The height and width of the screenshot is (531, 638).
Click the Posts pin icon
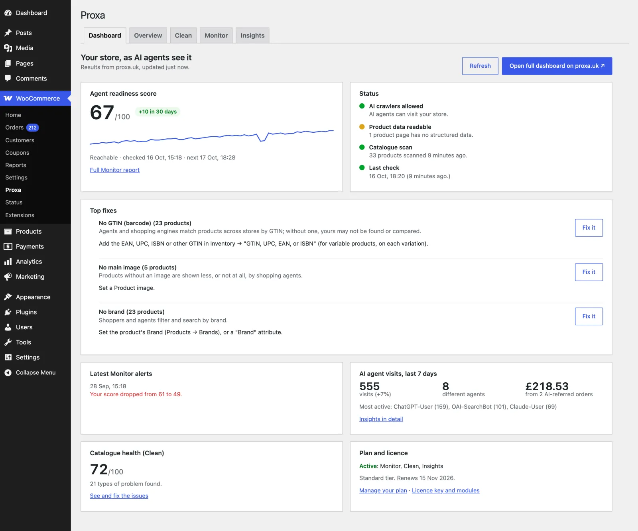pyautogui.click(x=8, y=33)
